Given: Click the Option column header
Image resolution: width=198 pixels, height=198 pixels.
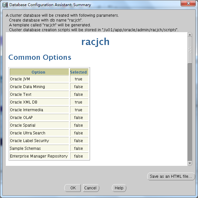Looking at the screenshot, I should (x=39, y=72).
